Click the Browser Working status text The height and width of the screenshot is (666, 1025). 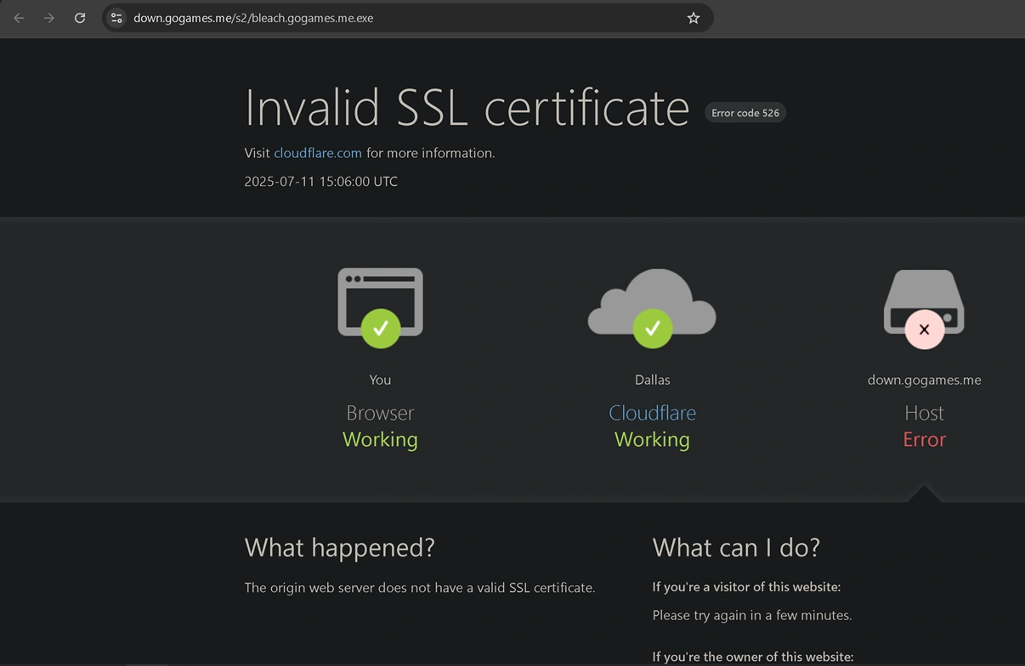tap(380, 439)
